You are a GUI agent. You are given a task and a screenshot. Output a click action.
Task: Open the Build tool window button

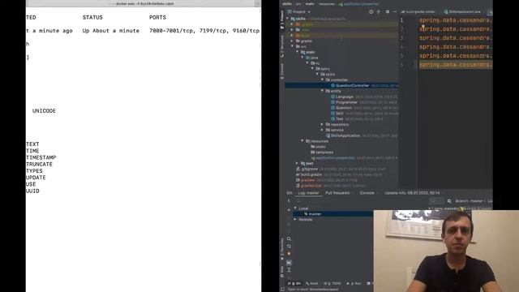pyautogui.click(x=312, y=283)
